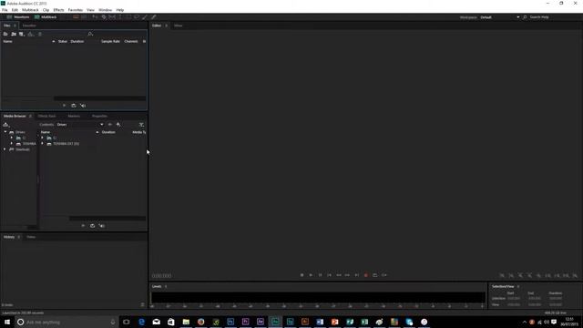Click the search magnifier in Files panel
Screen dimensions: 583x328
(x=90, y=34)
